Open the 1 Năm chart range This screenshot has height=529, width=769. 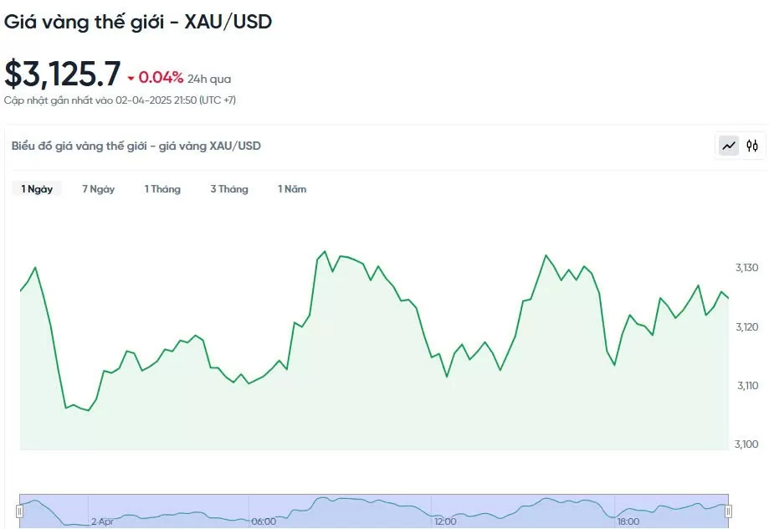[292, 189]
